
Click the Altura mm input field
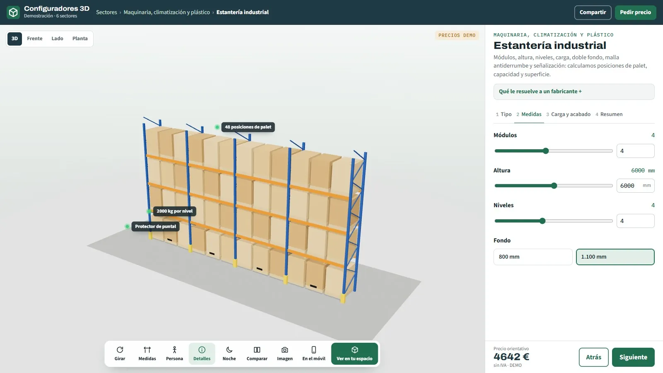click(x=636, y=186)
